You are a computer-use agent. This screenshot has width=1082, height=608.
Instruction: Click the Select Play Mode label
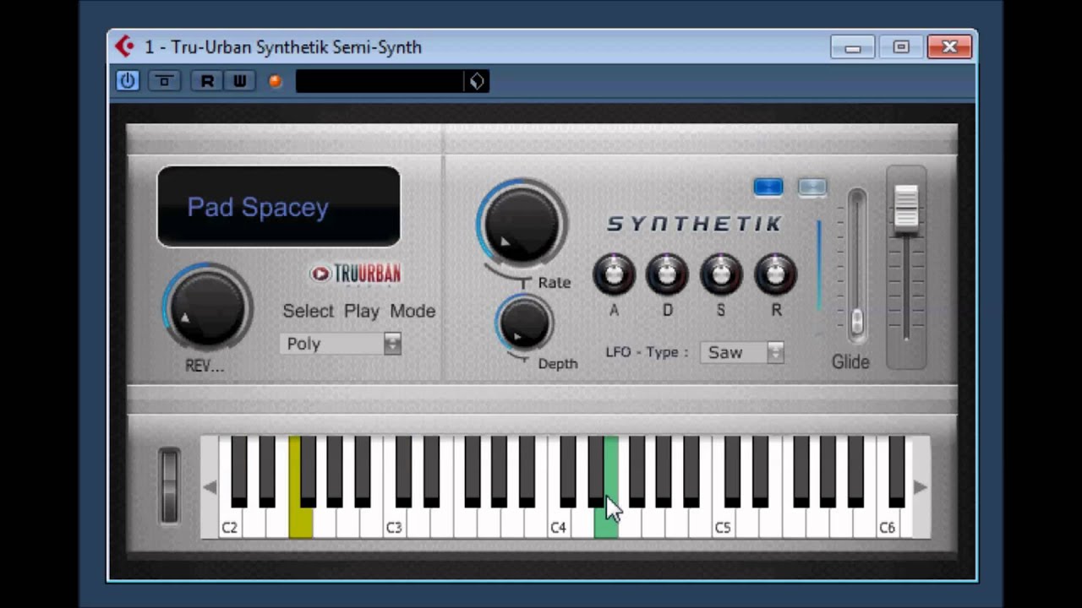pos(359,311)
